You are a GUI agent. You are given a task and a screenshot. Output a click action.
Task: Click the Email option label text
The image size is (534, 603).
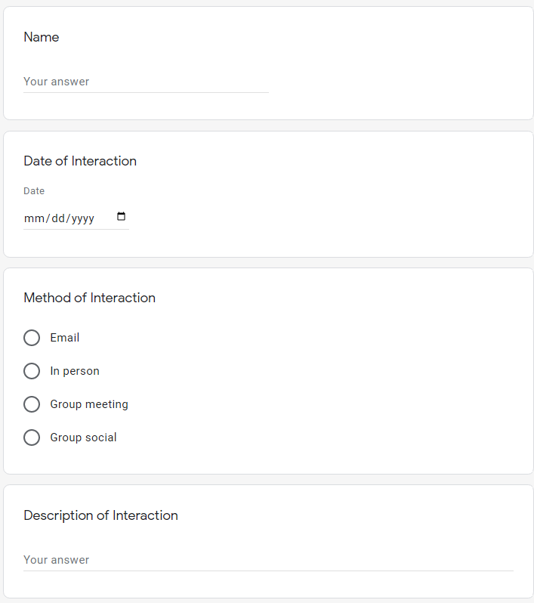click(x=65, y=338)
